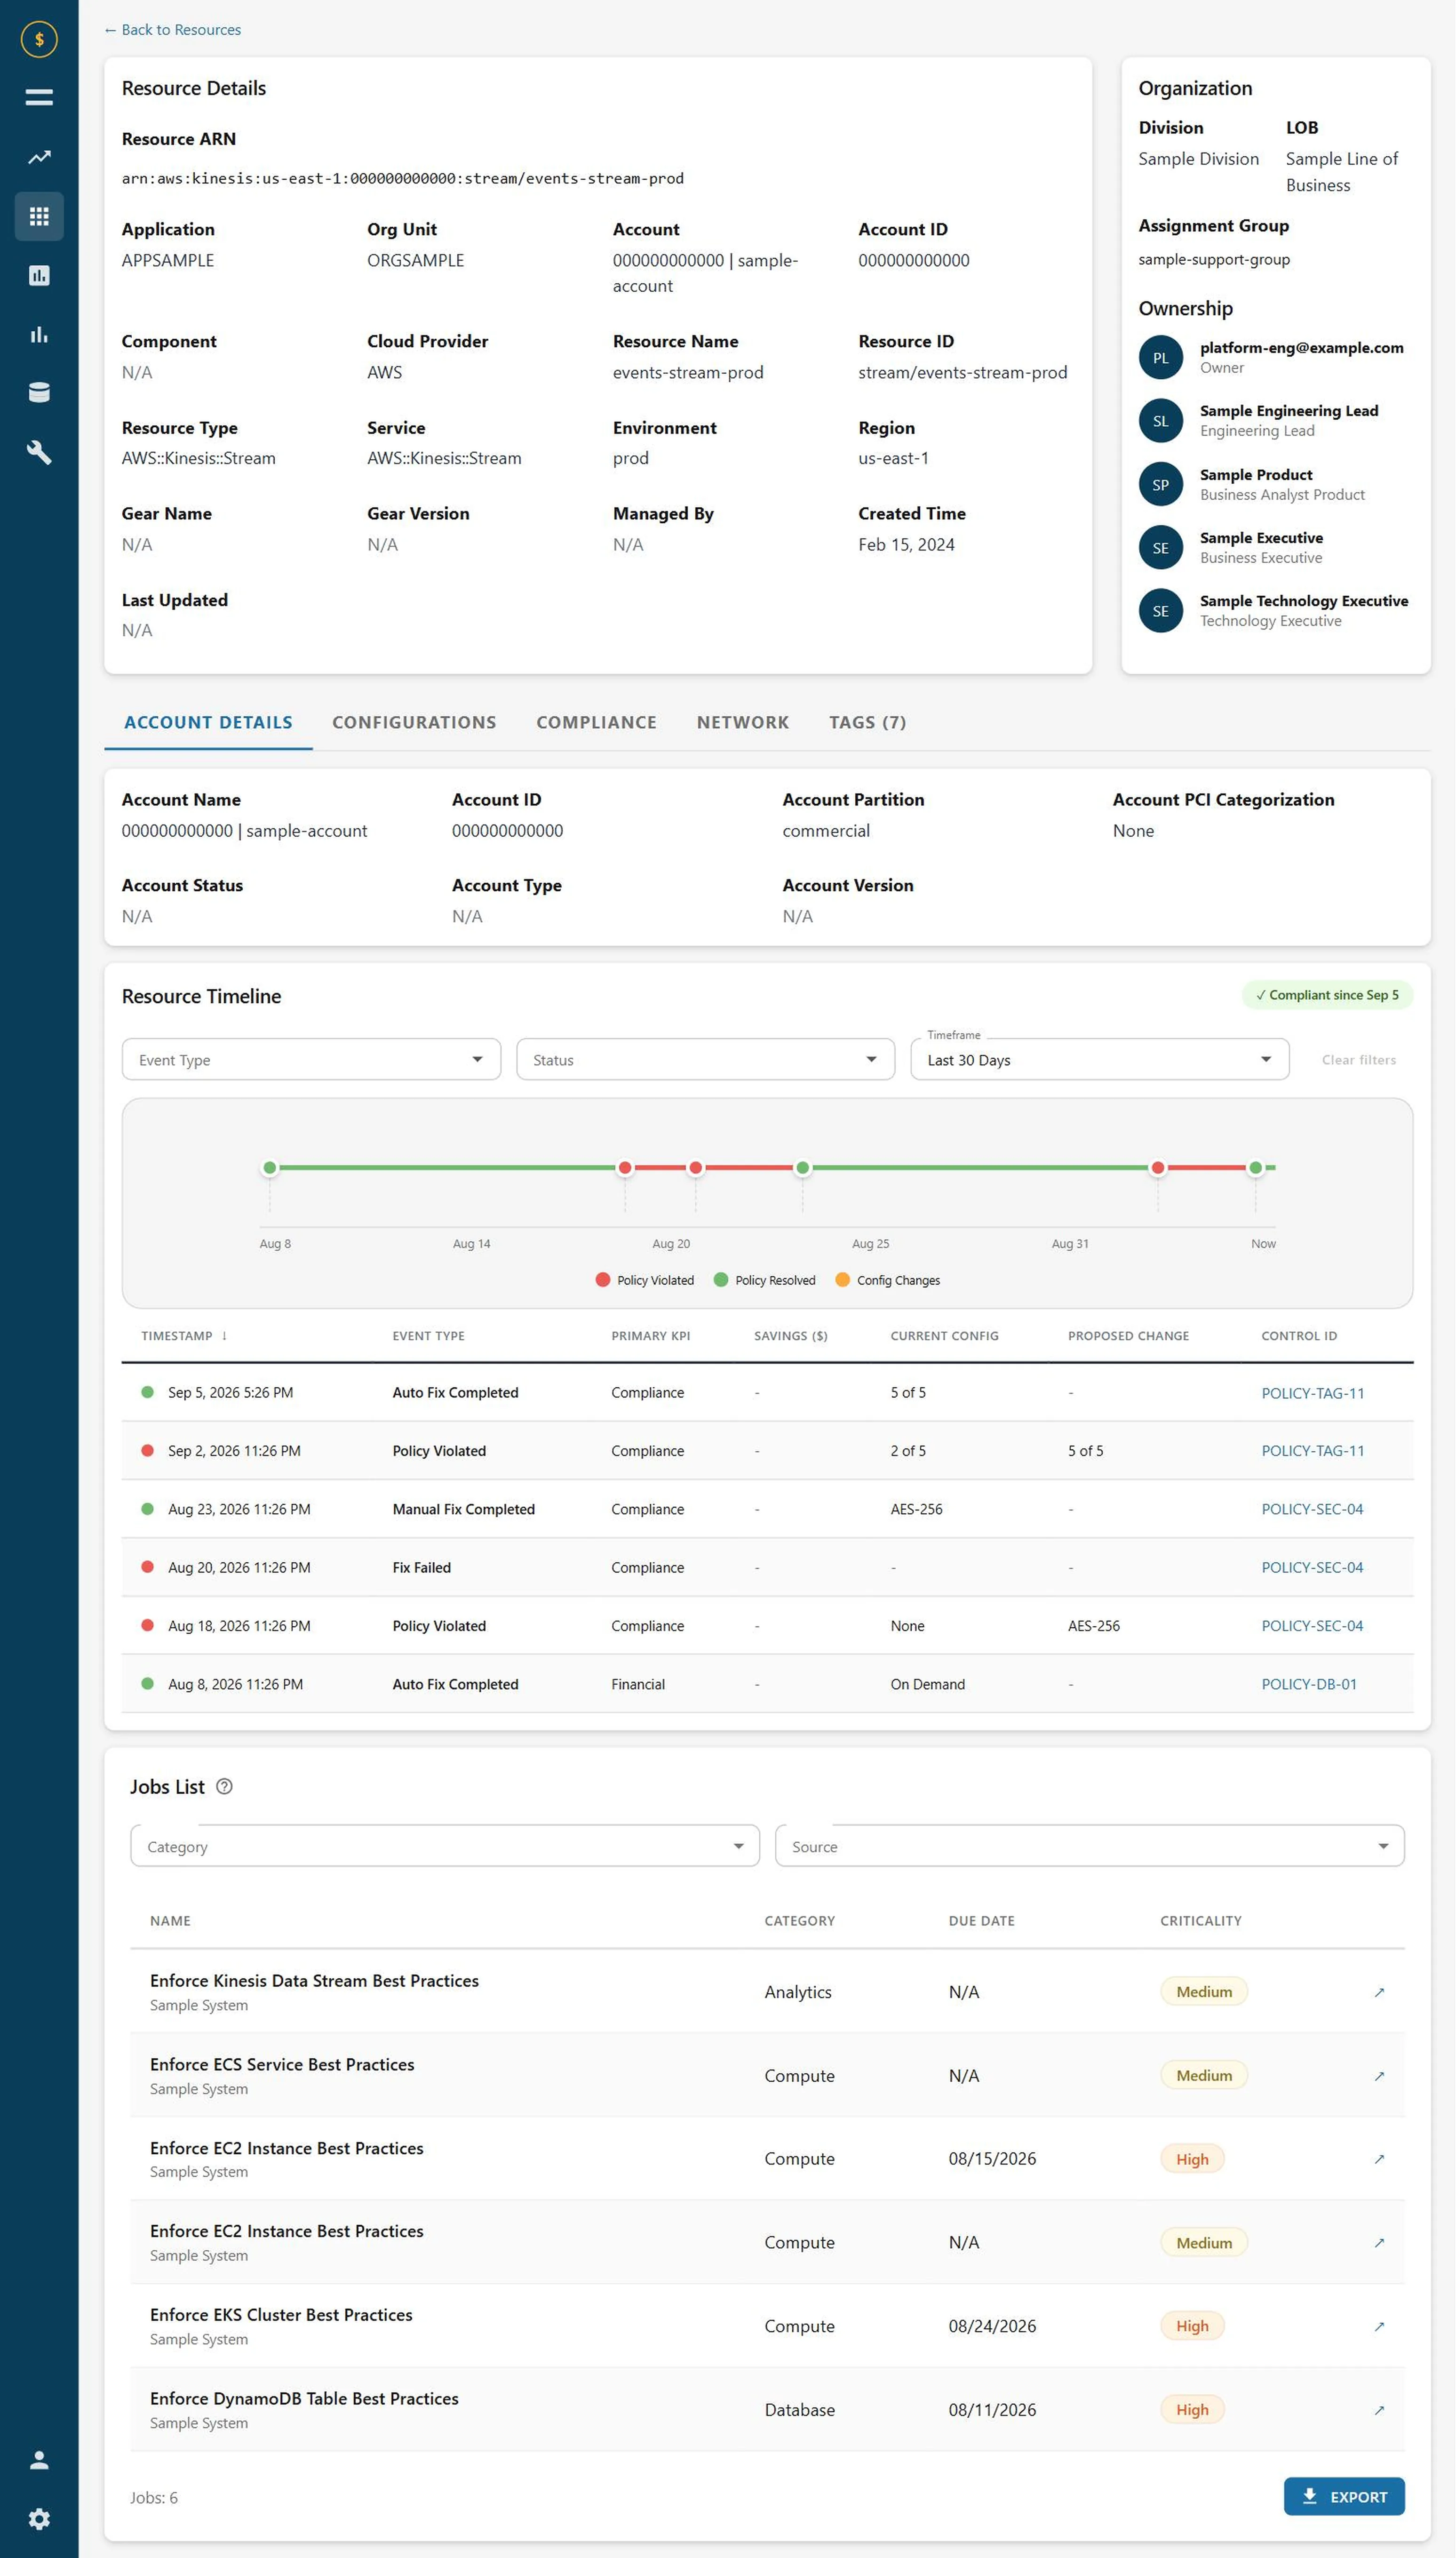Click the Medium badge on Kinesis job
The width and height of the screenshot is (1456, 2558).
(1203, 1991)
